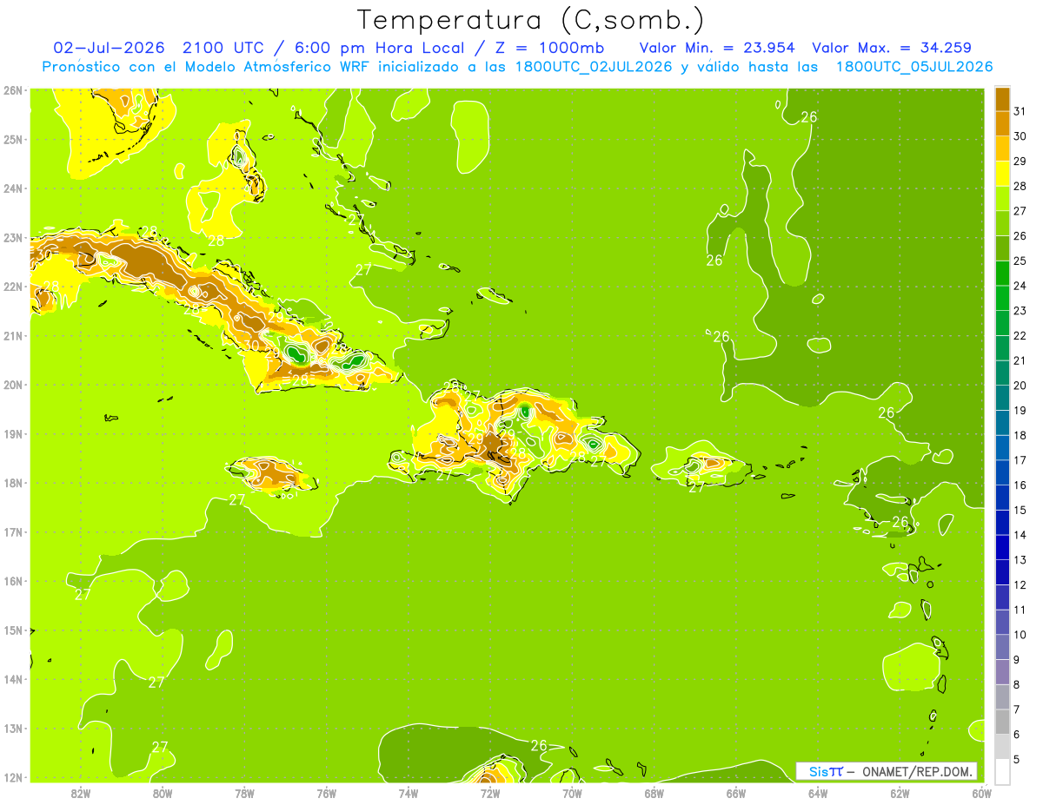Click the 16N latitude axis label

pyautogui.click(x=12, y=581)
